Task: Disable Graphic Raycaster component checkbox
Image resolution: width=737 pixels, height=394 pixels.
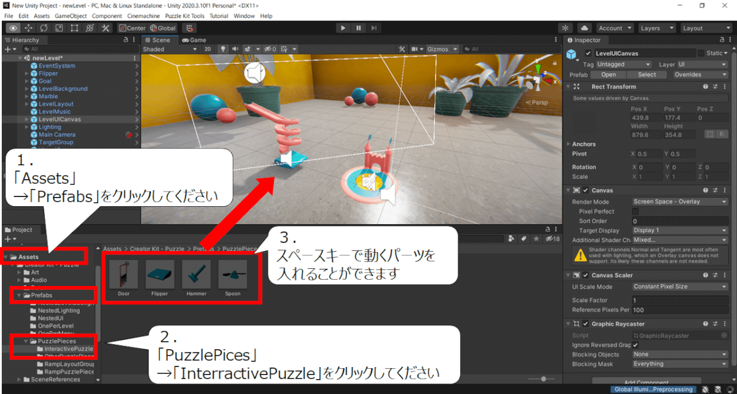Action: pos(586,324)
